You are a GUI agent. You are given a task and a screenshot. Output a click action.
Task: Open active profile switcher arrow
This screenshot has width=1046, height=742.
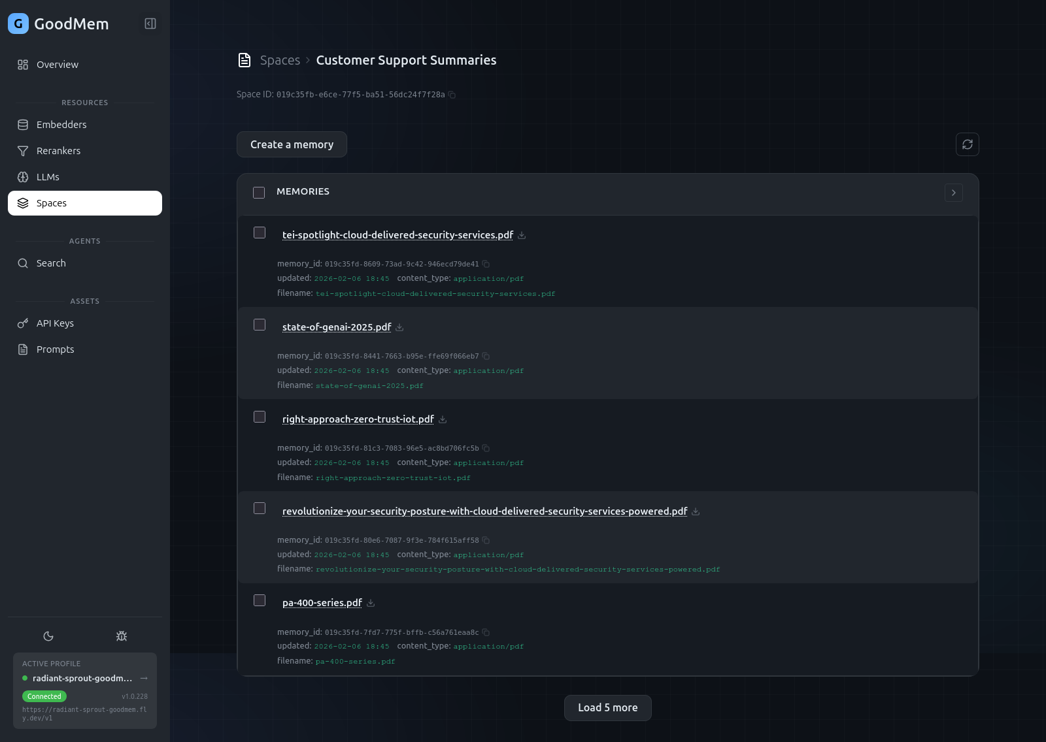(144, 678)
